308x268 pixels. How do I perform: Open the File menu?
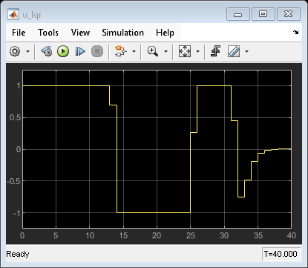pos(19,33)
